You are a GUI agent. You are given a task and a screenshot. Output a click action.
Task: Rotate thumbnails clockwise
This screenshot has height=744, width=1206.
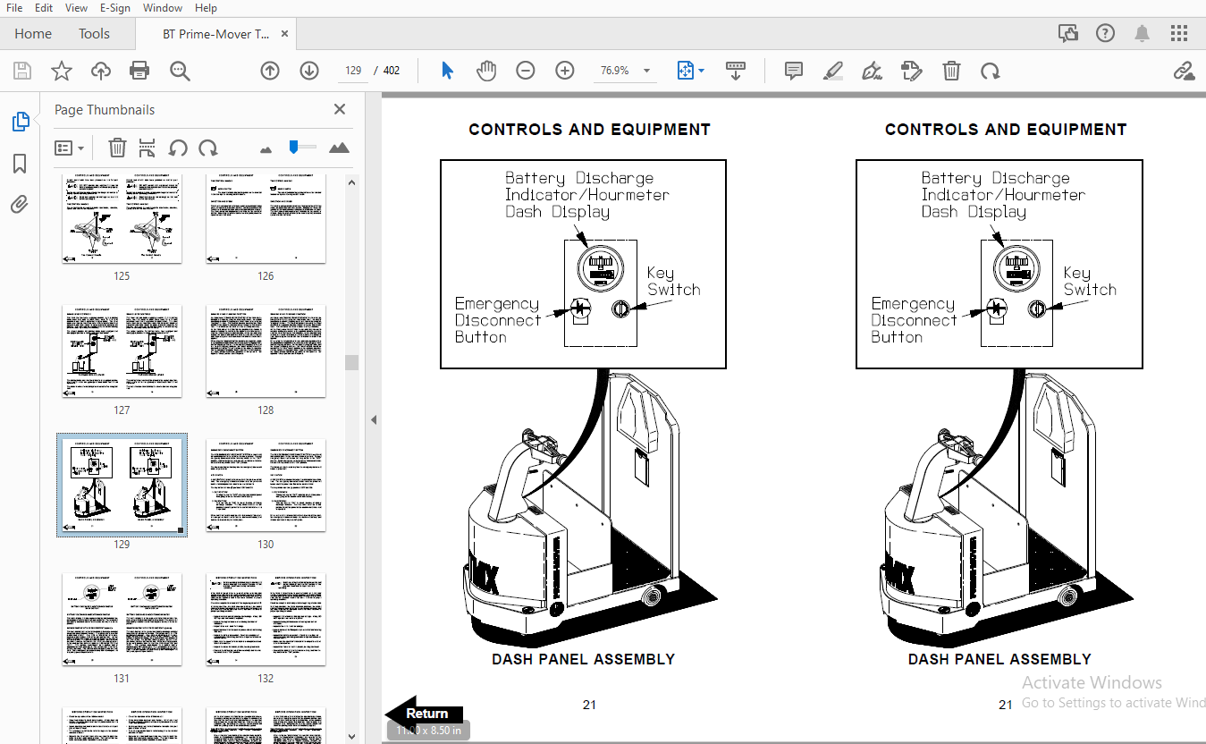click(x=208, y=148)
